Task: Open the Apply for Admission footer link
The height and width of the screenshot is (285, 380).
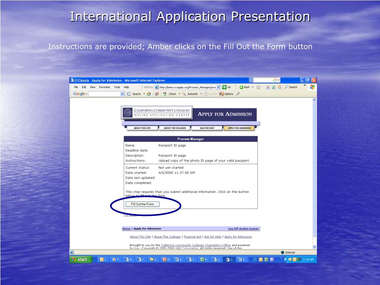Action: pos(238,237)
